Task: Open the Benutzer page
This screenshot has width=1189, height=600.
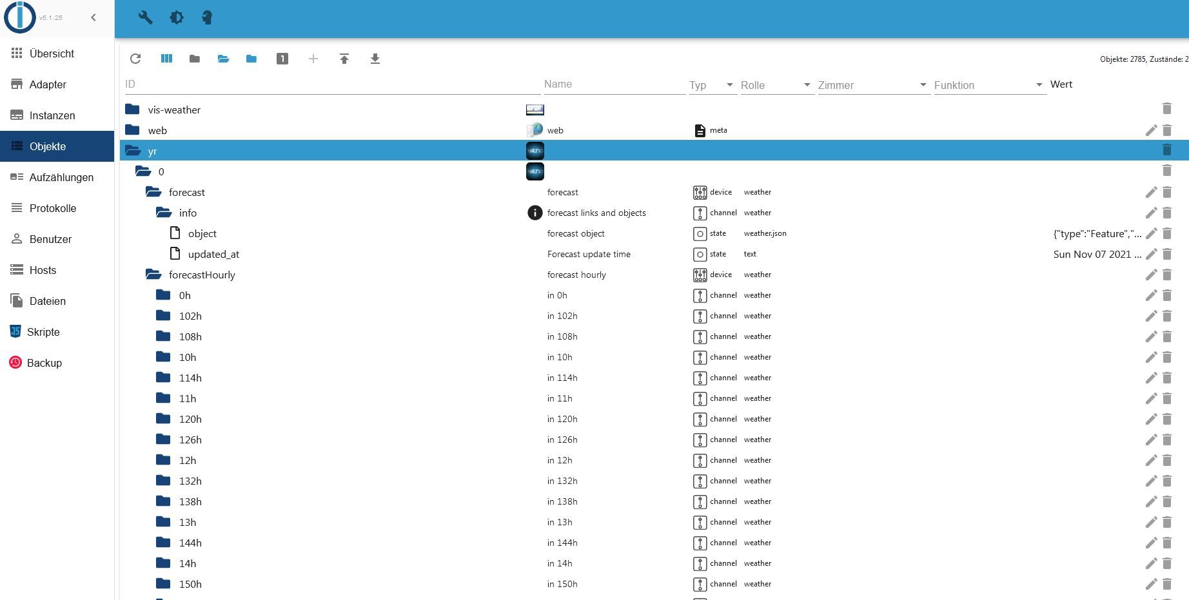Action: click(x=57, y=239)
